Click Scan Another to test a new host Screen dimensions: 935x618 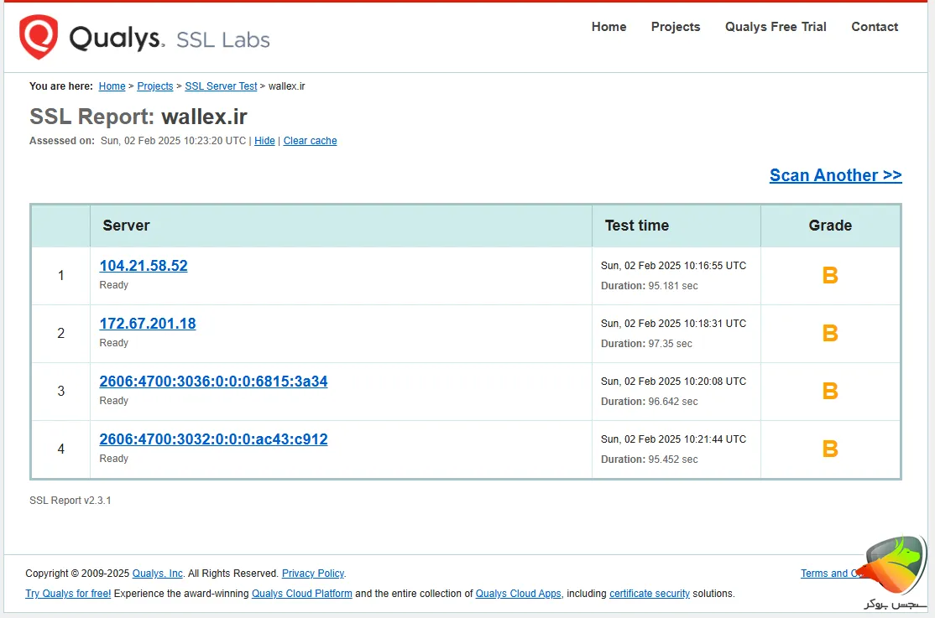(x=835, y=174)
